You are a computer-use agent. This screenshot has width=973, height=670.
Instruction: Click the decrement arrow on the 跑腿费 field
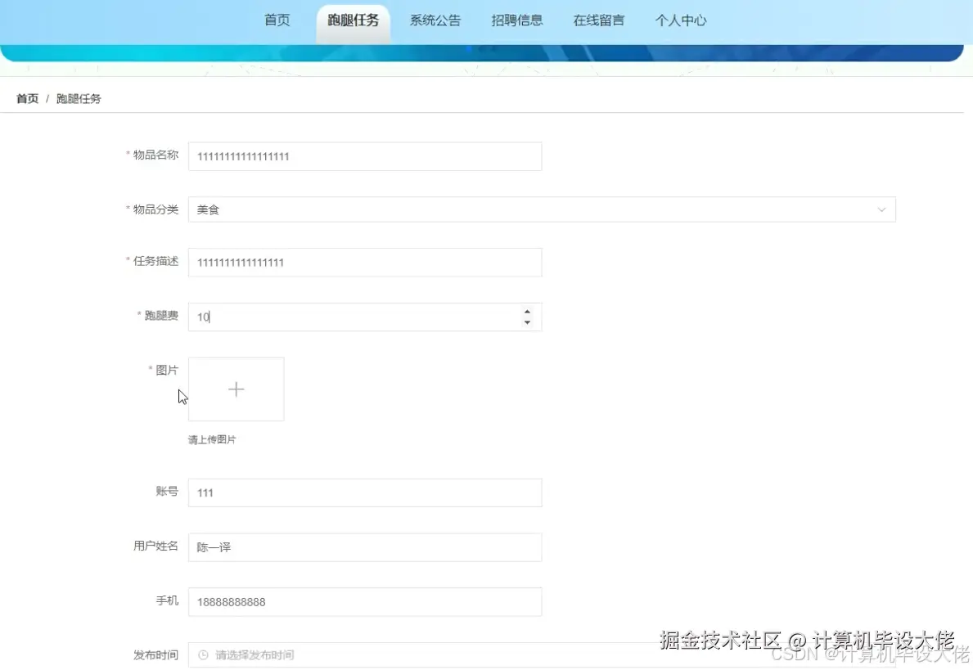(527, 322)
